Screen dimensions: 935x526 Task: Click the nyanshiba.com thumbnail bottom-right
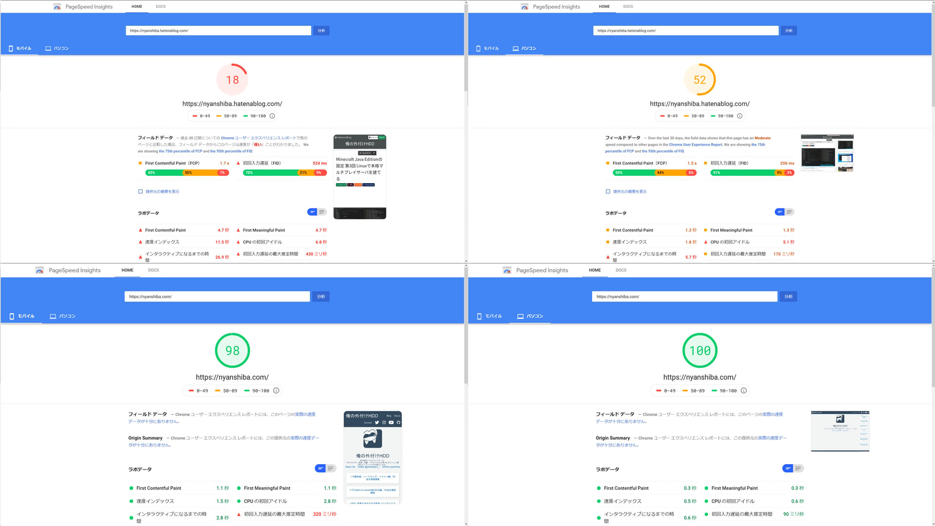(841, 431)
